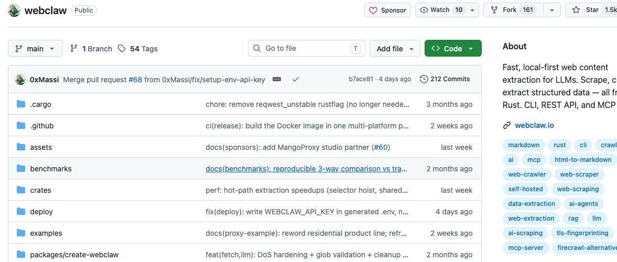Open the 'perf: hot-path extraction speedups' commit message
This screenshot has height=262, width=617.
pos(307,190)
